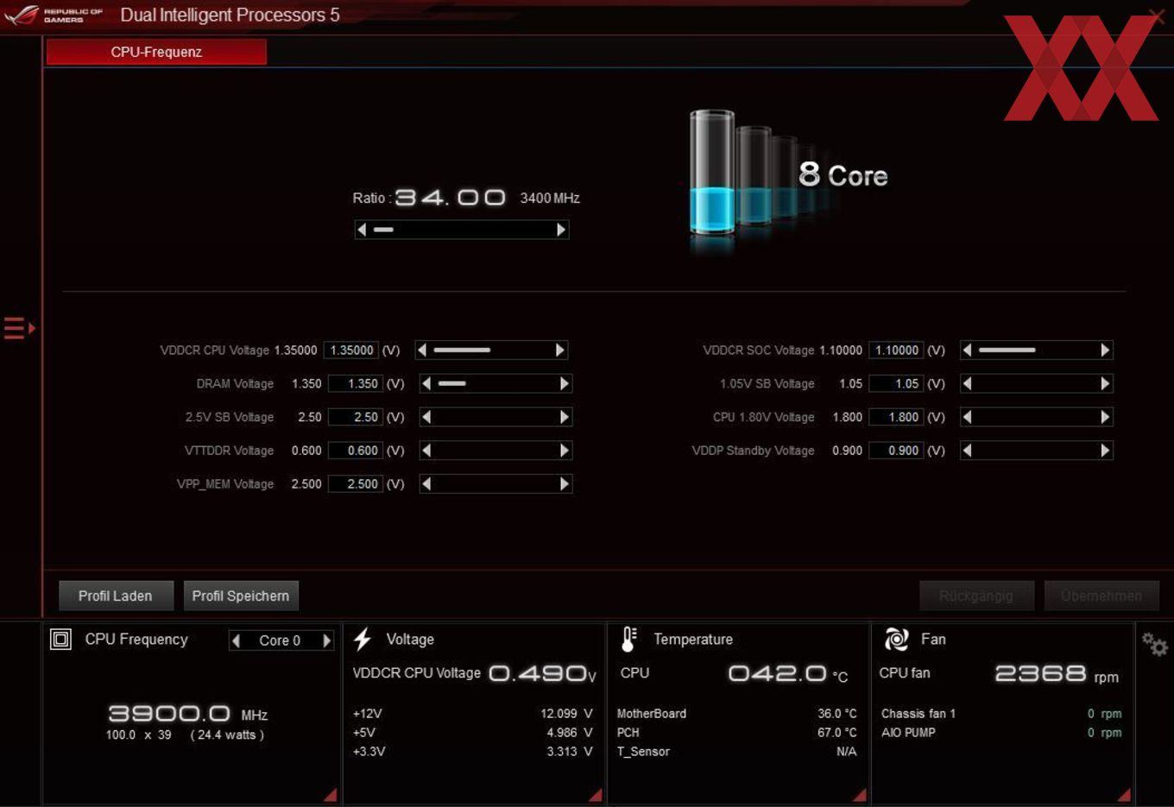Screen dimensions: 1174x807
Task: Click the CPU Frequency chip icon
Action: pos(60,640)
